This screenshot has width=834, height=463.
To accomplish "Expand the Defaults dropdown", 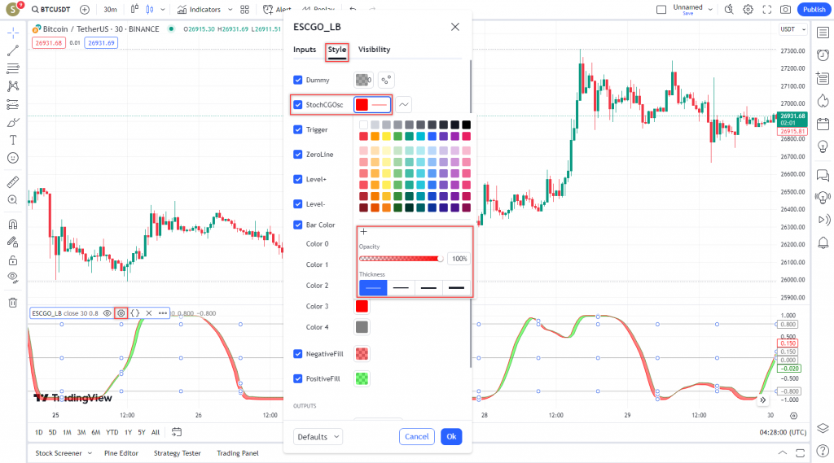I will click(x=318, y=437).
